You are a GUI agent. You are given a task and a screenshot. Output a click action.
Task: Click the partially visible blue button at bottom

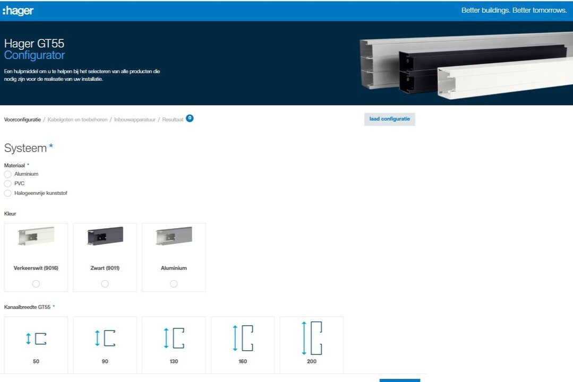point(400,380)
